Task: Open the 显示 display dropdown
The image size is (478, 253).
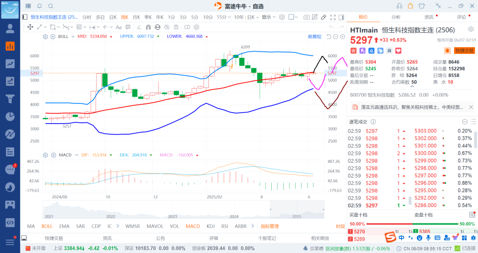Action: (269, 17)
